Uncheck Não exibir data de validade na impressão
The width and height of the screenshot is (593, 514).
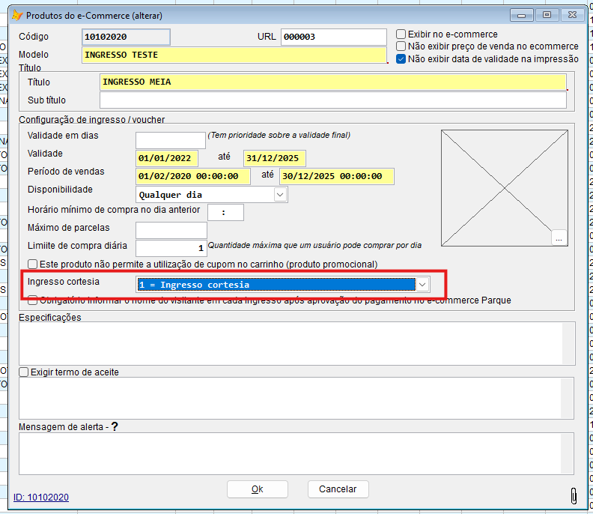[x=401, y=59]
